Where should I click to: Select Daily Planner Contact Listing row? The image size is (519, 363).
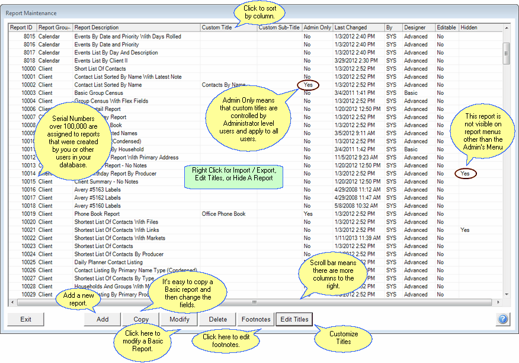coord(118,262)
